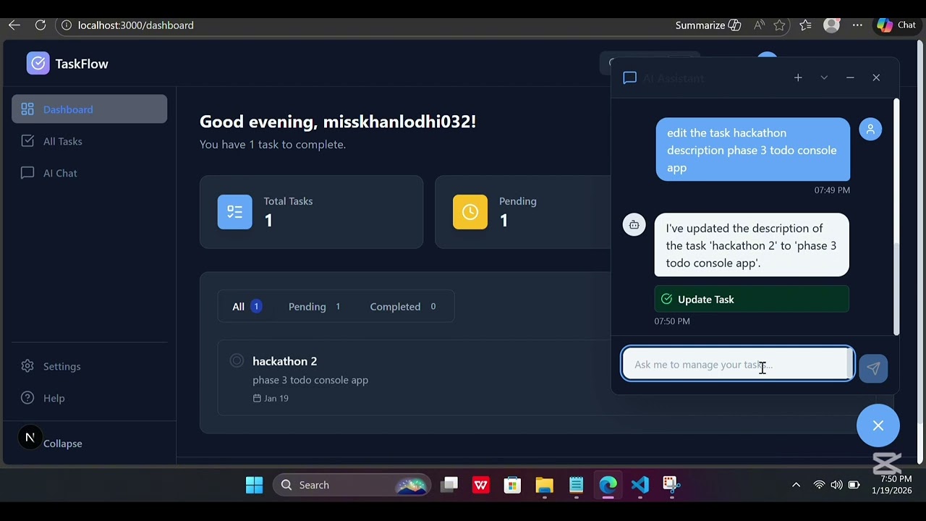The width and height of the screenshot is (926, 521).
Task: Select the Pending filter tab
Action: (315, 306)
